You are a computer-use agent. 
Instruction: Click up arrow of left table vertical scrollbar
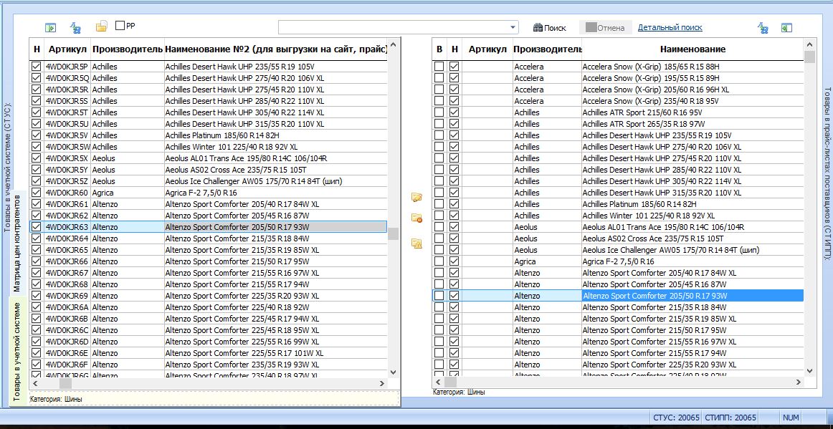tap(393, 44)
